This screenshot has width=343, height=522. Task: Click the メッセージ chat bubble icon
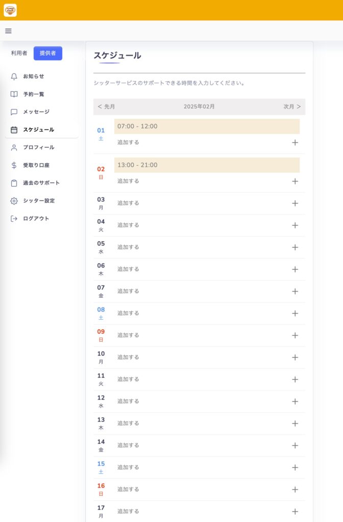14,112
